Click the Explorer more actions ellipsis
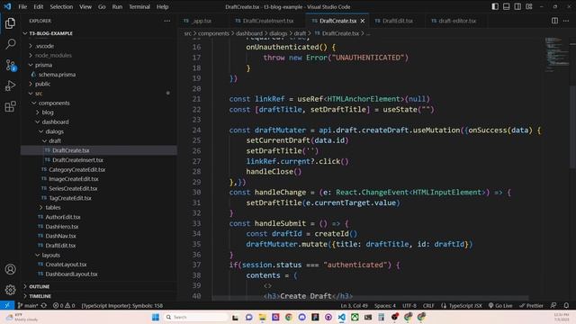 (x=167, y=21)
